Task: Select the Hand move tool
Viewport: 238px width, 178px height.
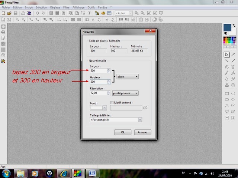Action: [233, 85]
